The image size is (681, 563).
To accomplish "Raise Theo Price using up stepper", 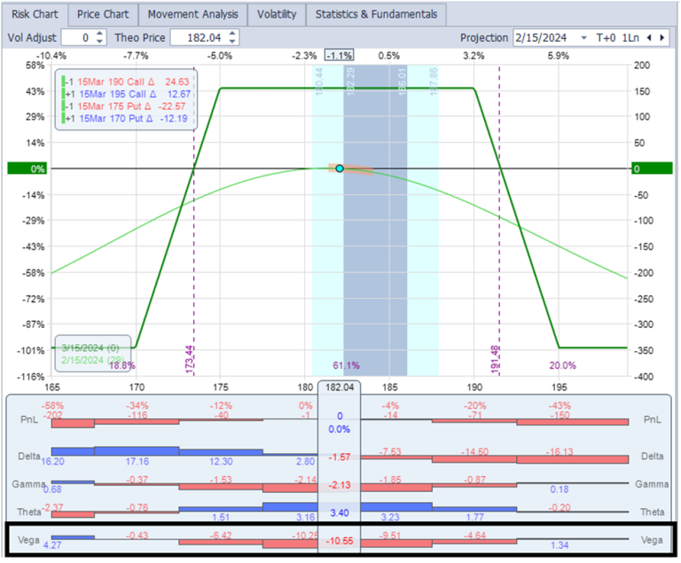I will (x=232, y=34).
